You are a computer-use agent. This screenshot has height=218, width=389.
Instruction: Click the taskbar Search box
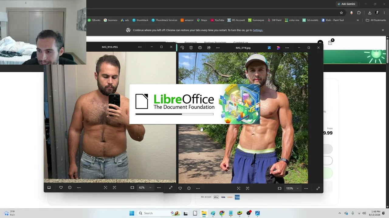159,213
